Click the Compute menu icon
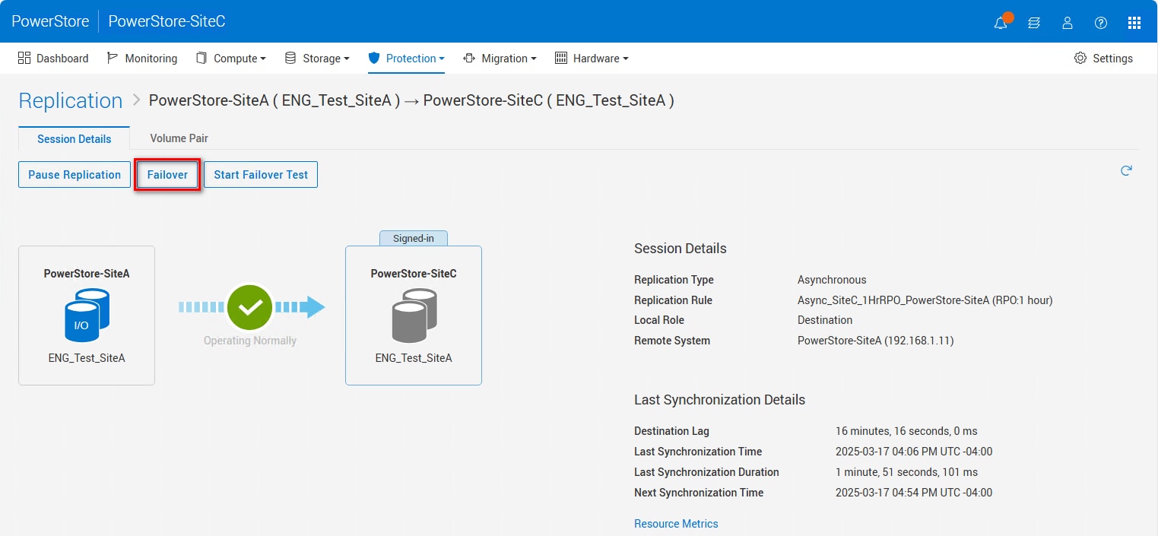The image size is (1158, 536). pos(201,58)
